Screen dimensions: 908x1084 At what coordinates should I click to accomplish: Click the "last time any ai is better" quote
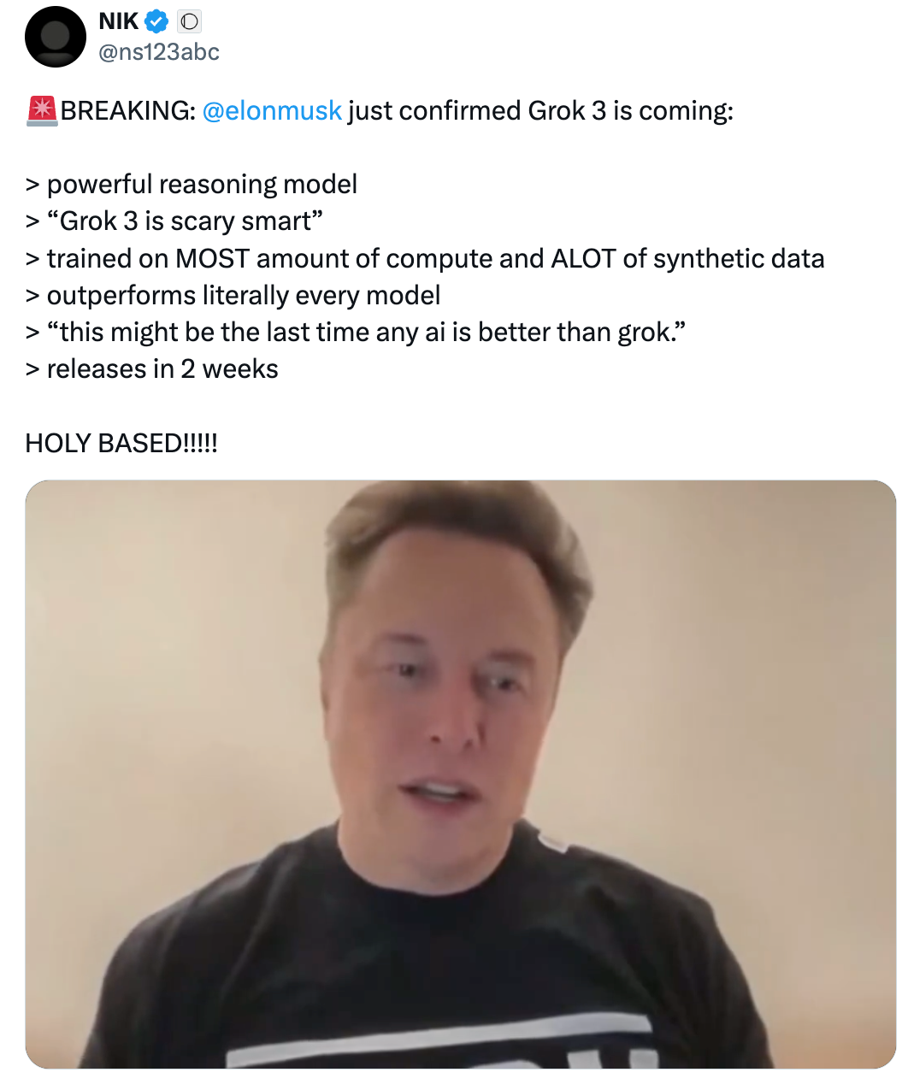coord(357,332)
